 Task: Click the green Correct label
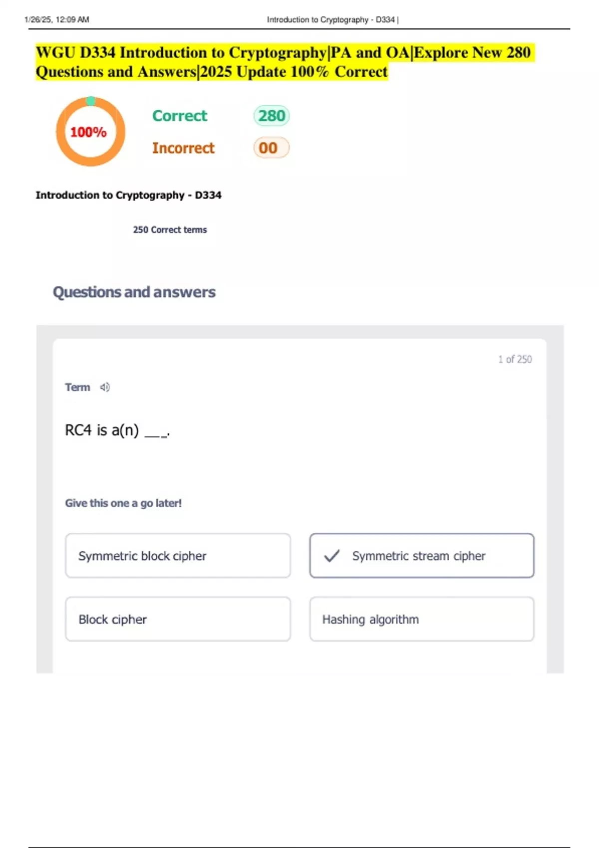(x=179, y=116)
